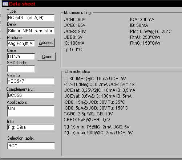Open the producer Address button
The image size is (182, 160).
(x=46, y=42)
